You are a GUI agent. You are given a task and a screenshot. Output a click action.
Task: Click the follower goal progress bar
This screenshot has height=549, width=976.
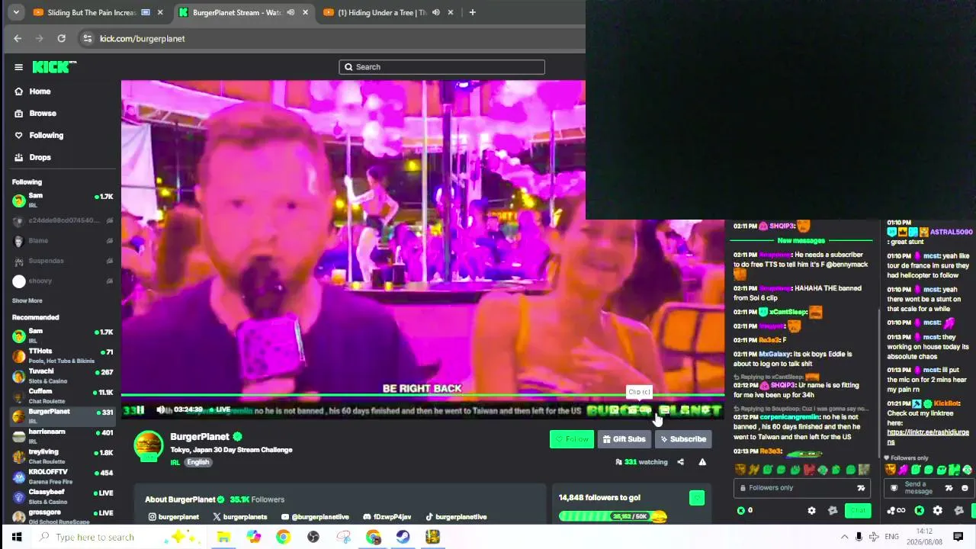tap(612, 516)
